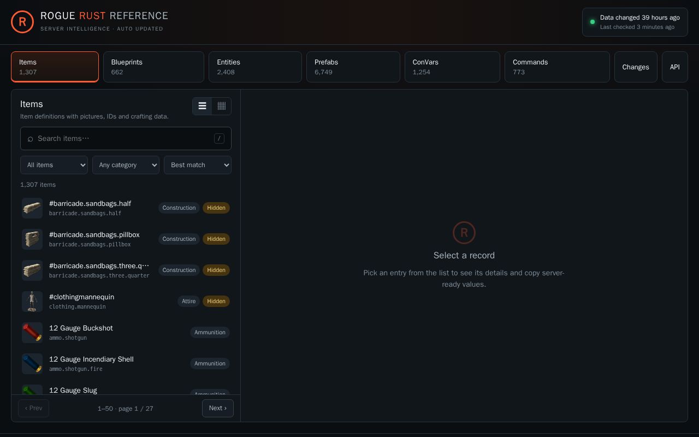The width and height of the screenshot is (699, 437).
Task: Open the Items tab
Action: [x=55, y=67]
